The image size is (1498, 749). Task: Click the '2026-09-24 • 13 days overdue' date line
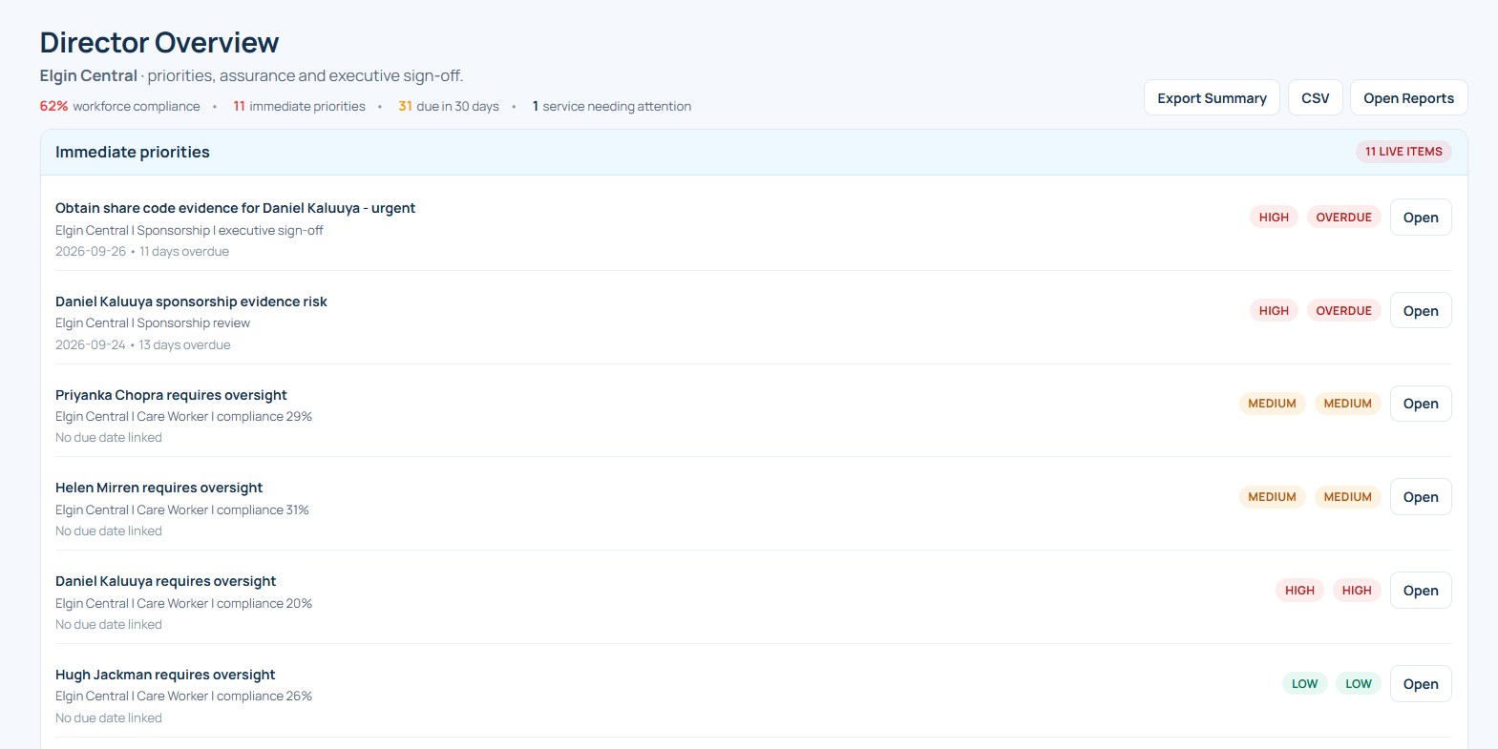pyautogui.click(x=143, y=345)
